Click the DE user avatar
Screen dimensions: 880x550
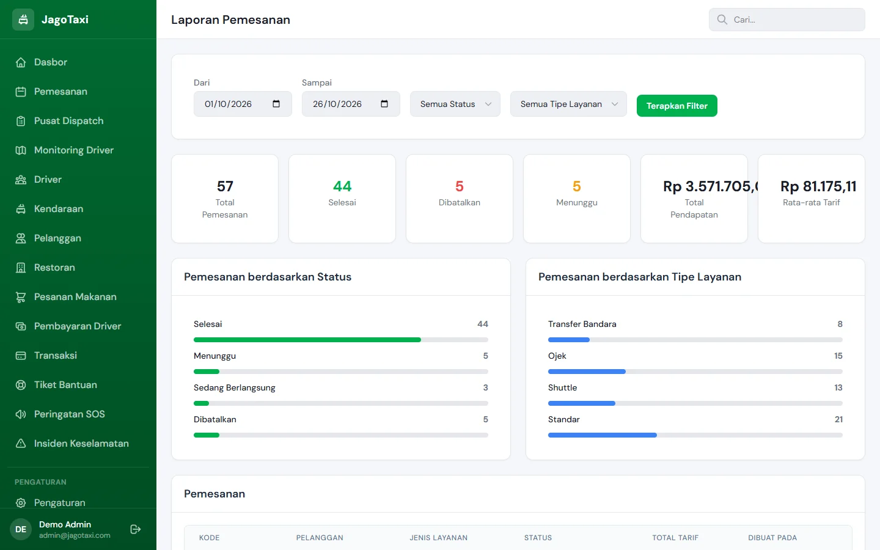21,529
